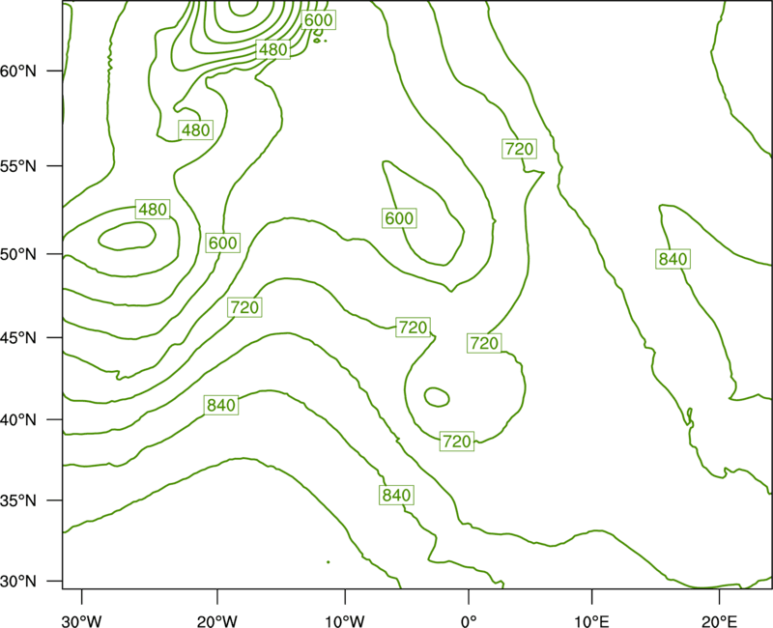Click the 55°N latitude axis label

[x=18, y=165]
